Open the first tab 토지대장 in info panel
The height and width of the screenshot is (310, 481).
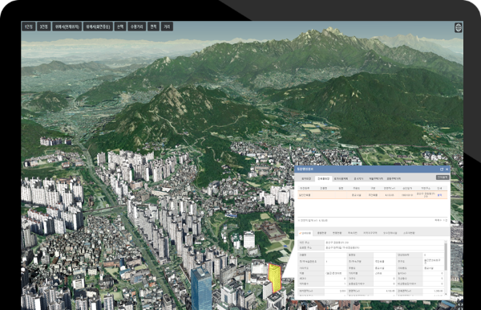306,178
